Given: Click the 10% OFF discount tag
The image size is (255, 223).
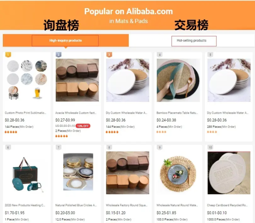Looking at the screenshot, I should point(83,126).
